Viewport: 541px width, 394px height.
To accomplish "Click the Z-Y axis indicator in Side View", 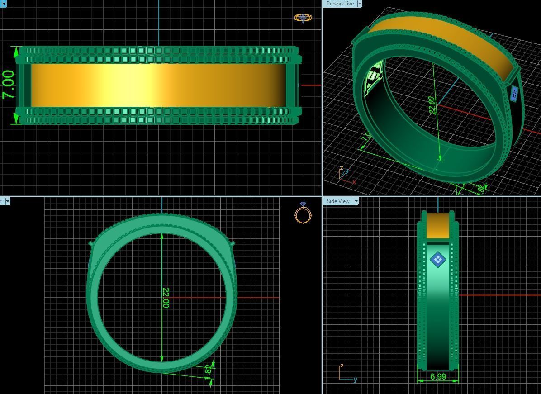I will coord(347,373).
